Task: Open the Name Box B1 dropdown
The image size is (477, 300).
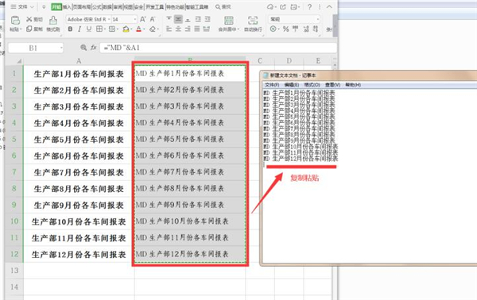Action: click(x=61, y=48)
